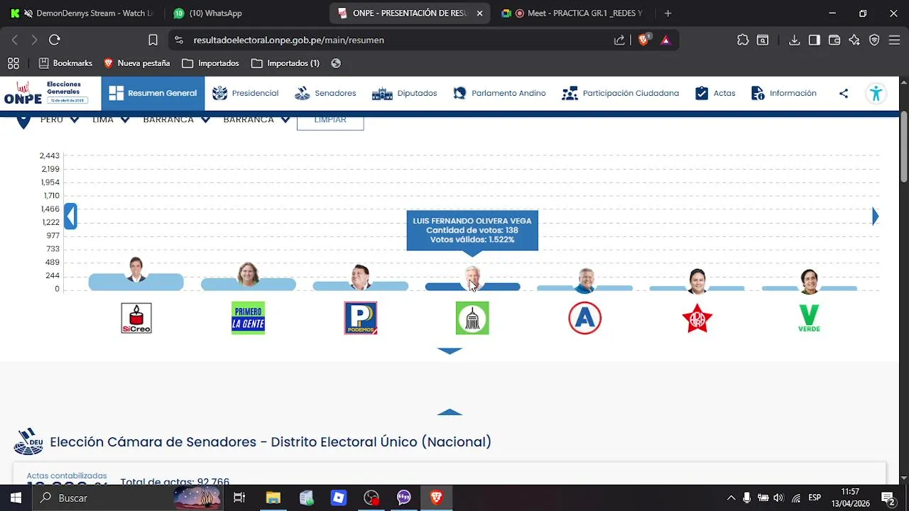This screenshot has width=909, height=511.
Task: Expand the Senadores section up chevron
Action: point(450,412)
